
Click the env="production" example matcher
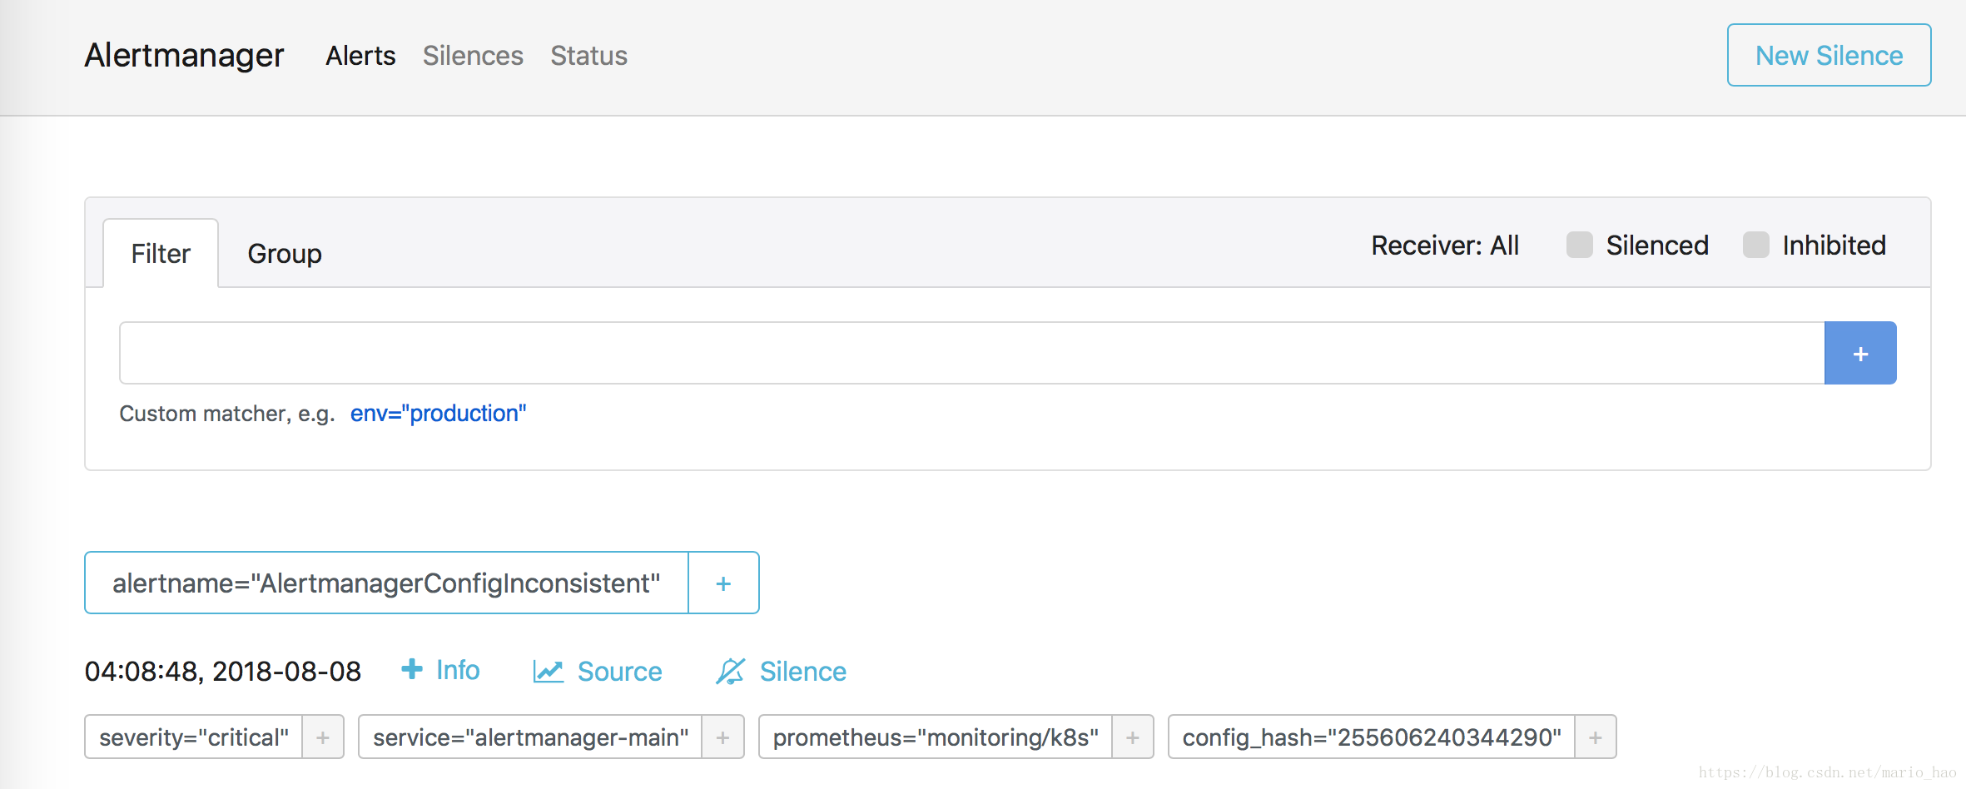tap(438, 413)
